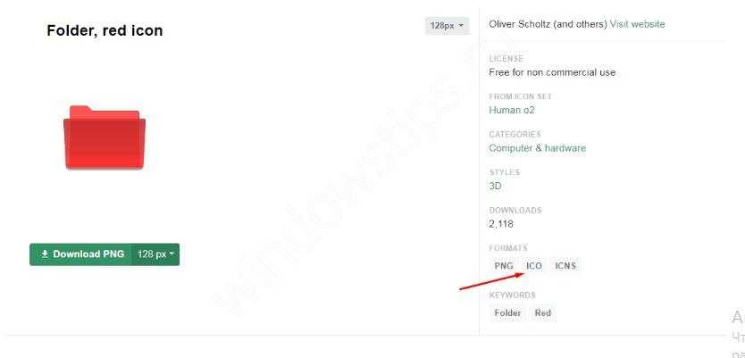Select the PNG format
The height and width of the screenshot is (358, 745).
coord(504,266)
